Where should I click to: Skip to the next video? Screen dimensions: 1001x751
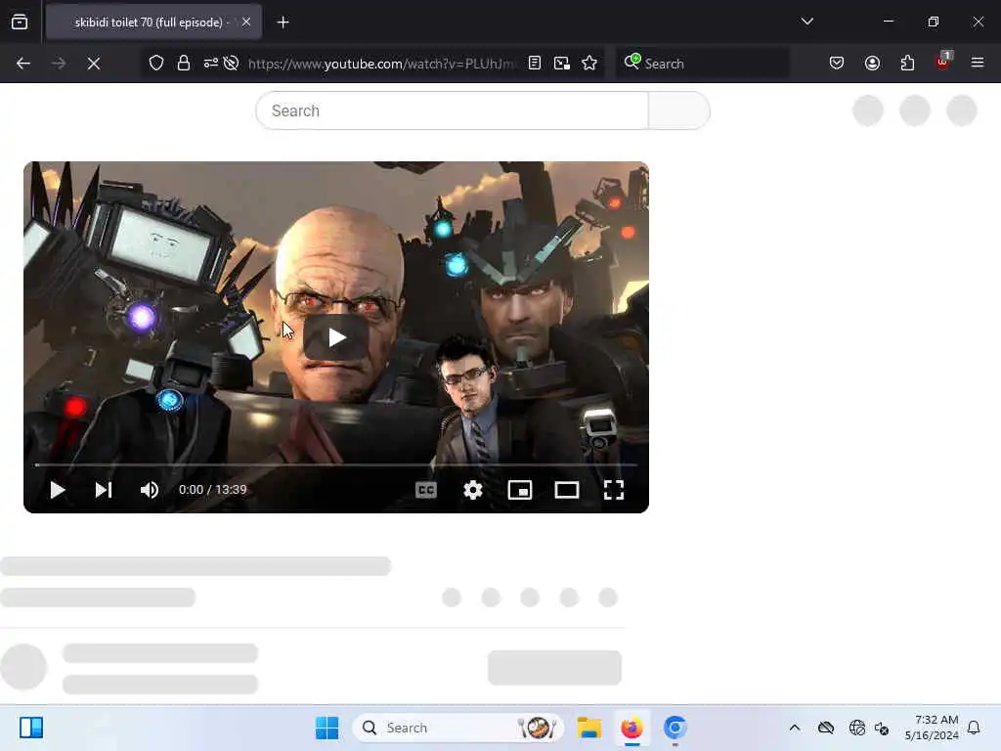tap(104, 490)
